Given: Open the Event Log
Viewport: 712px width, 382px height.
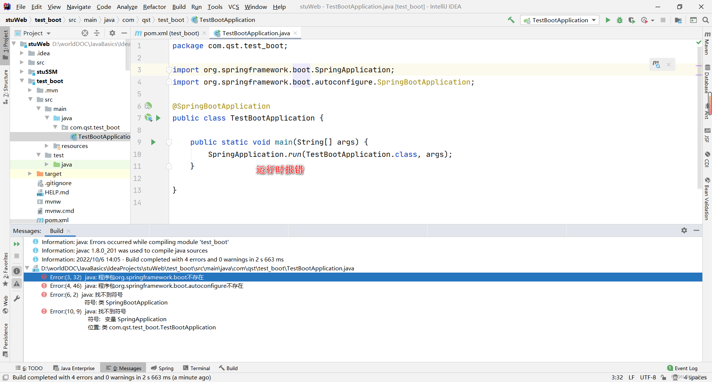Looking at the screenshot, I should tap(682, 368).
